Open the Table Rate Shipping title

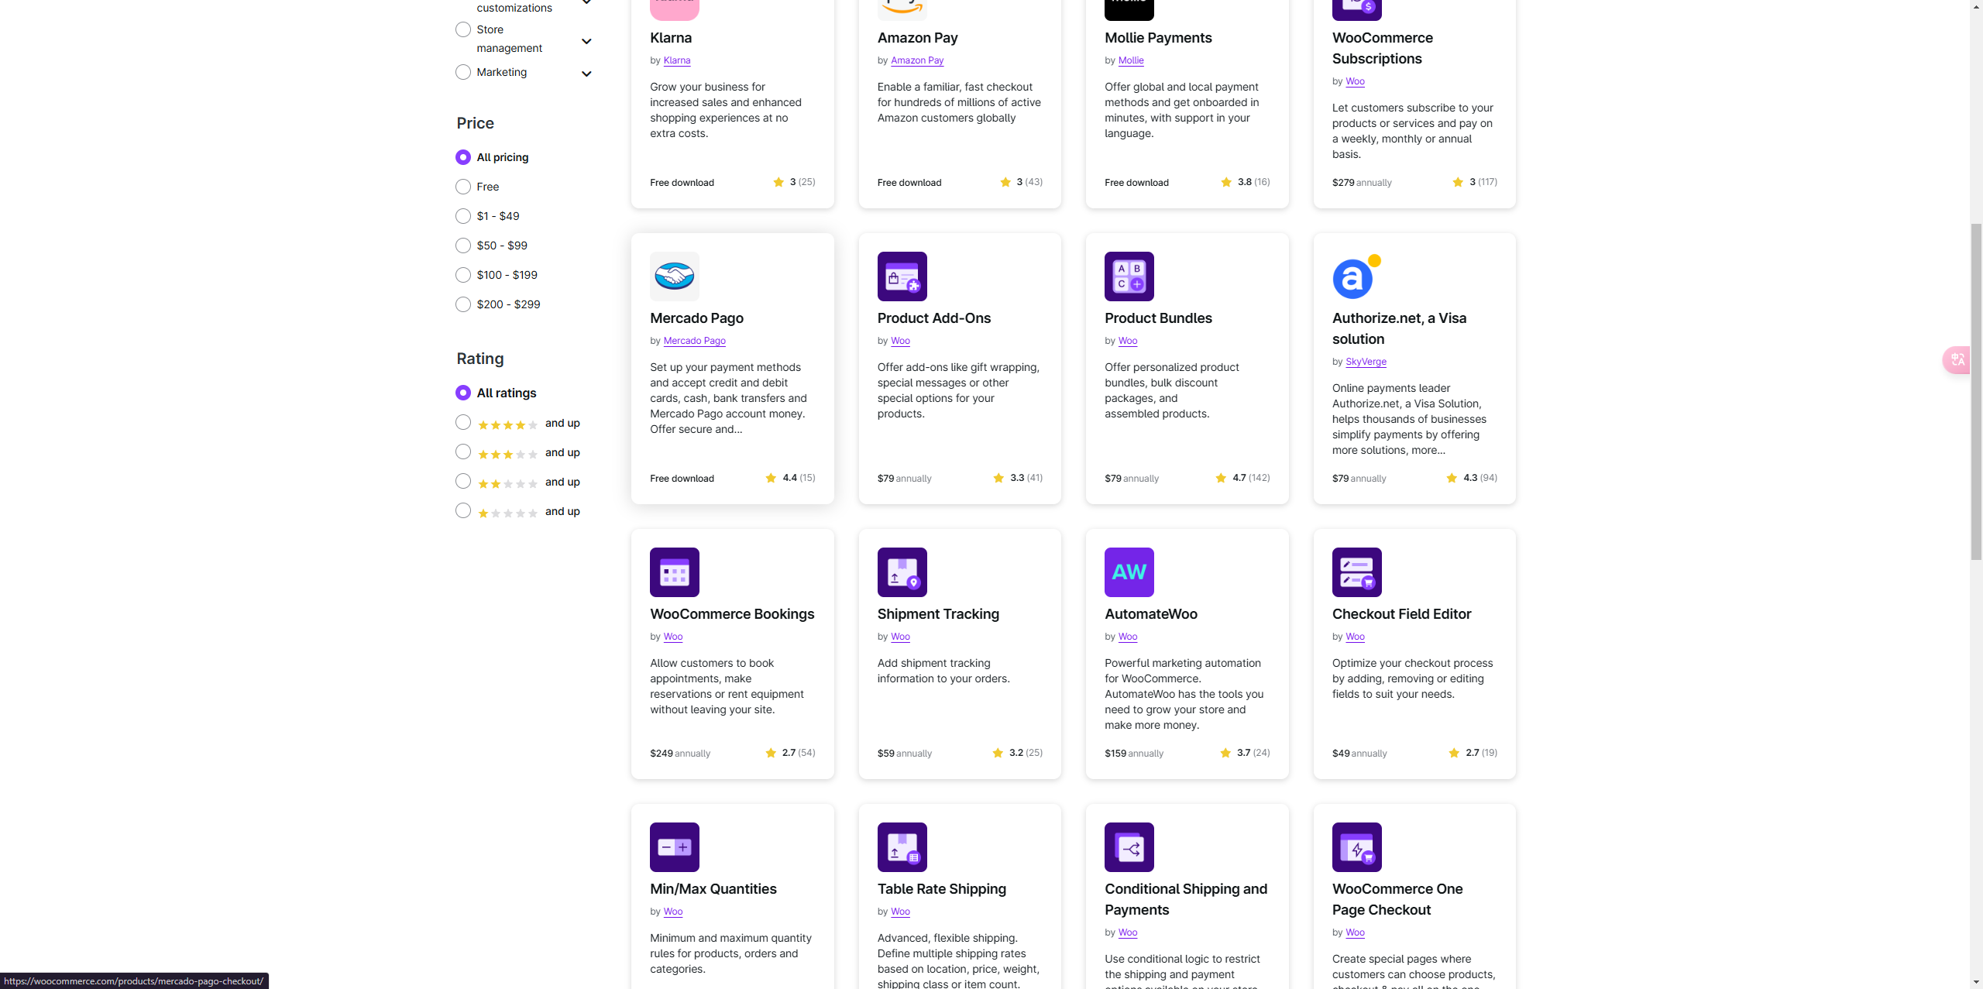pos(942,889)
